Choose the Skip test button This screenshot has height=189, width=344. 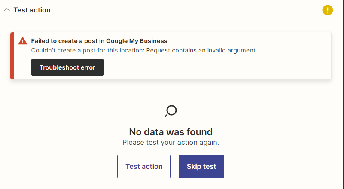pyautogui.click(x=201, y=167)
